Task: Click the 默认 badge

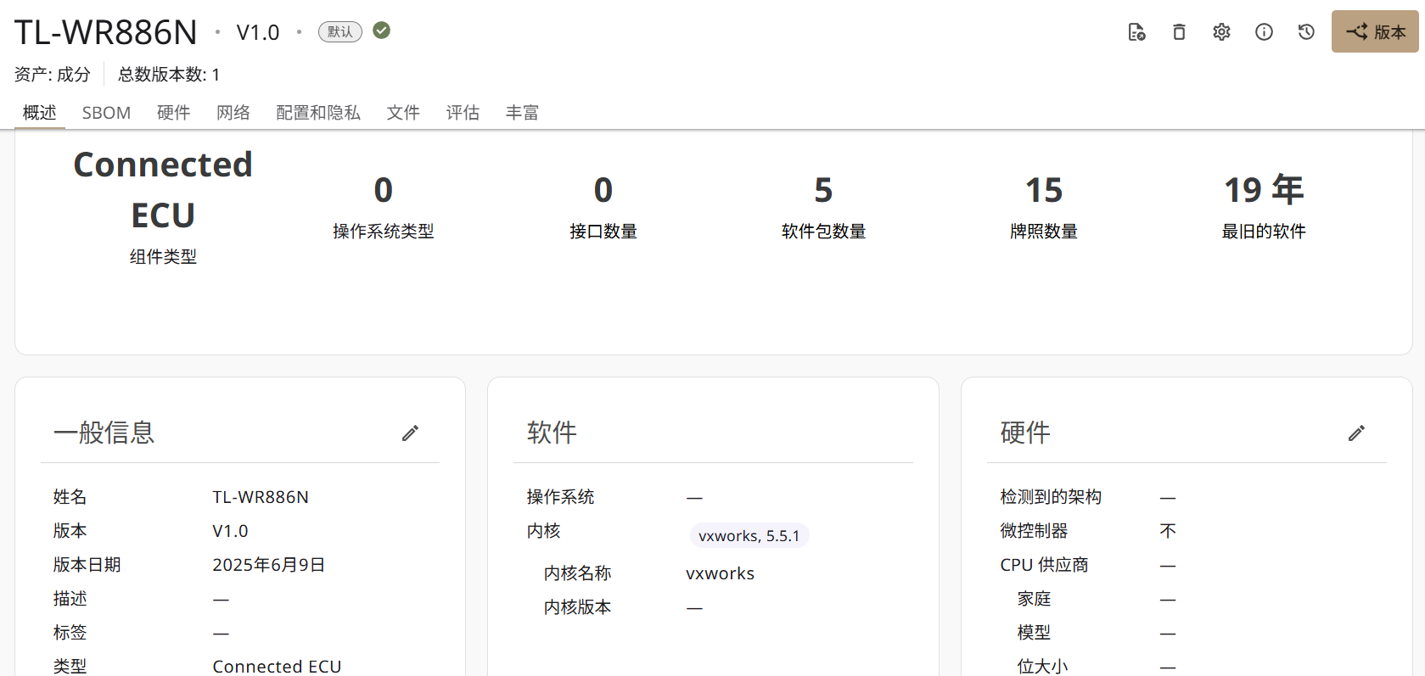Action: (339, 31)
